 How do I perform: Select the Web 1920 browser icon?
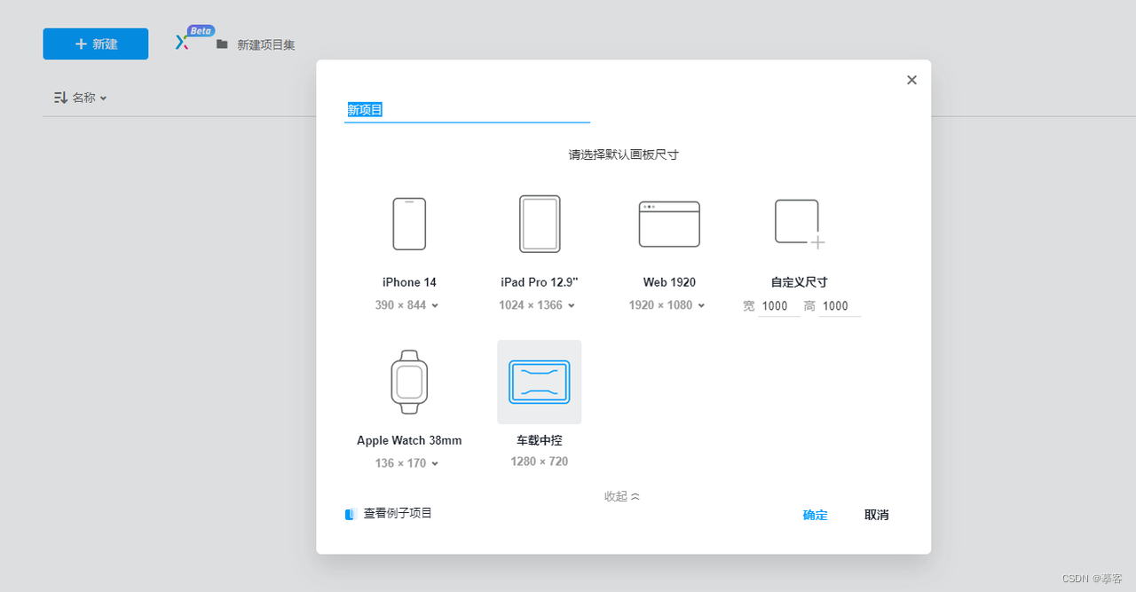[669, 224]
